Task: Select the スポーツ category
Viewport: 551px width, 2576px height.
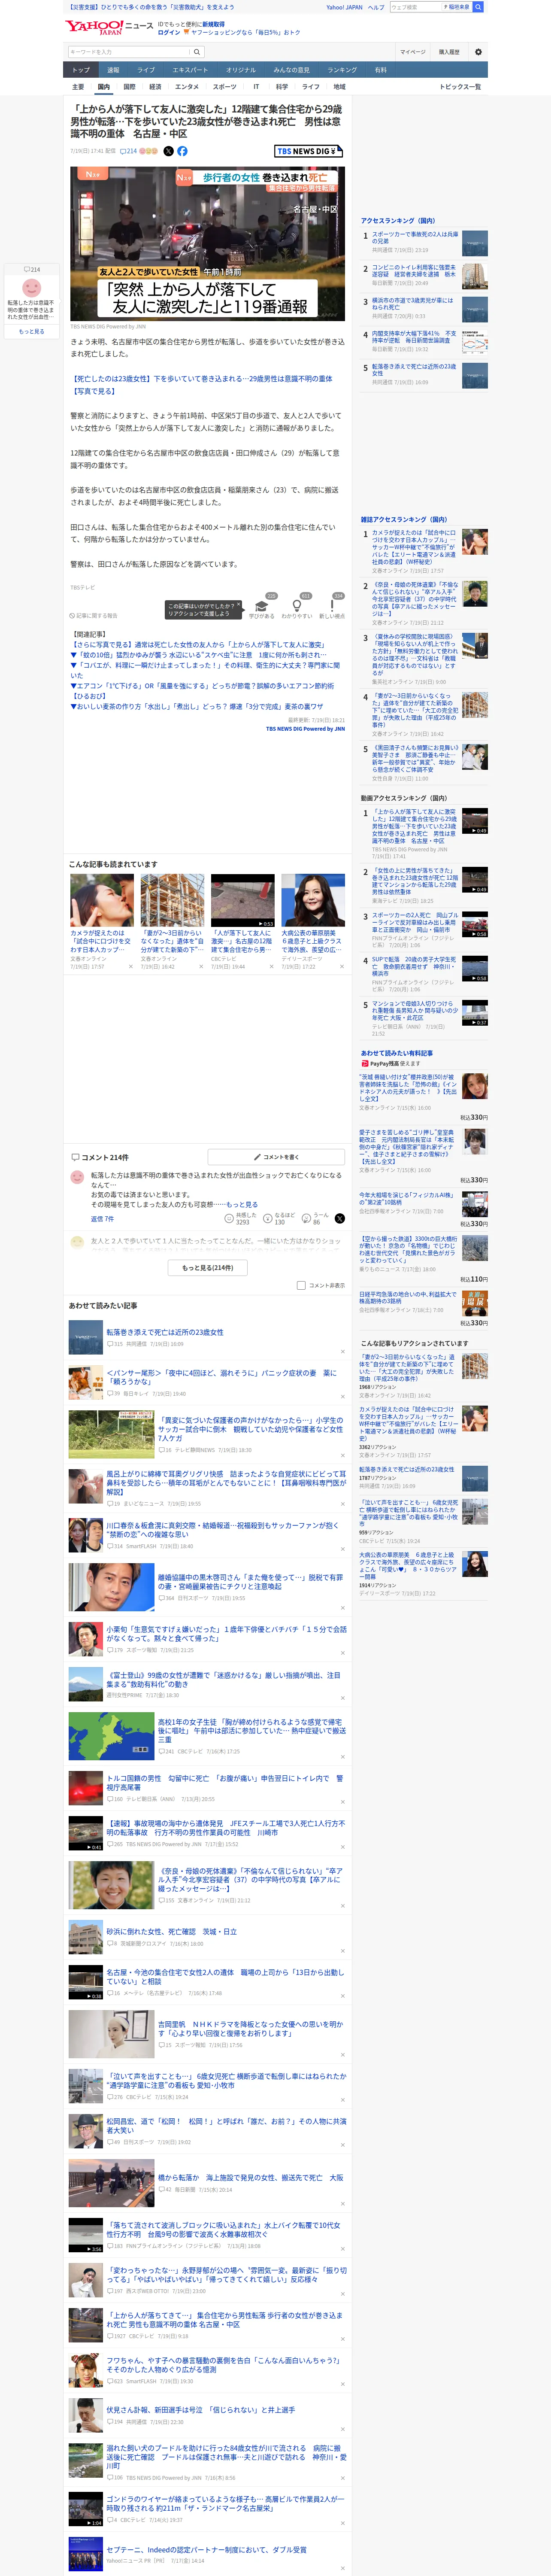Action: (225, 87)
